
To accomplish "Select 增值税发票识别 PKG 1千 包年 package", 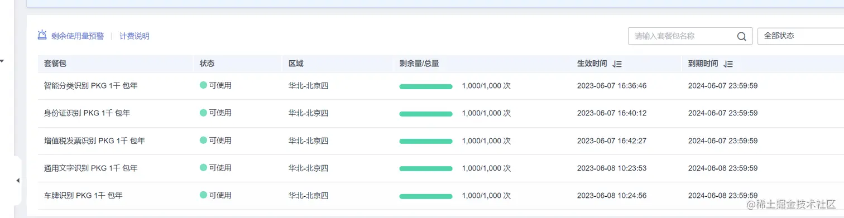I will pos(94,141).
